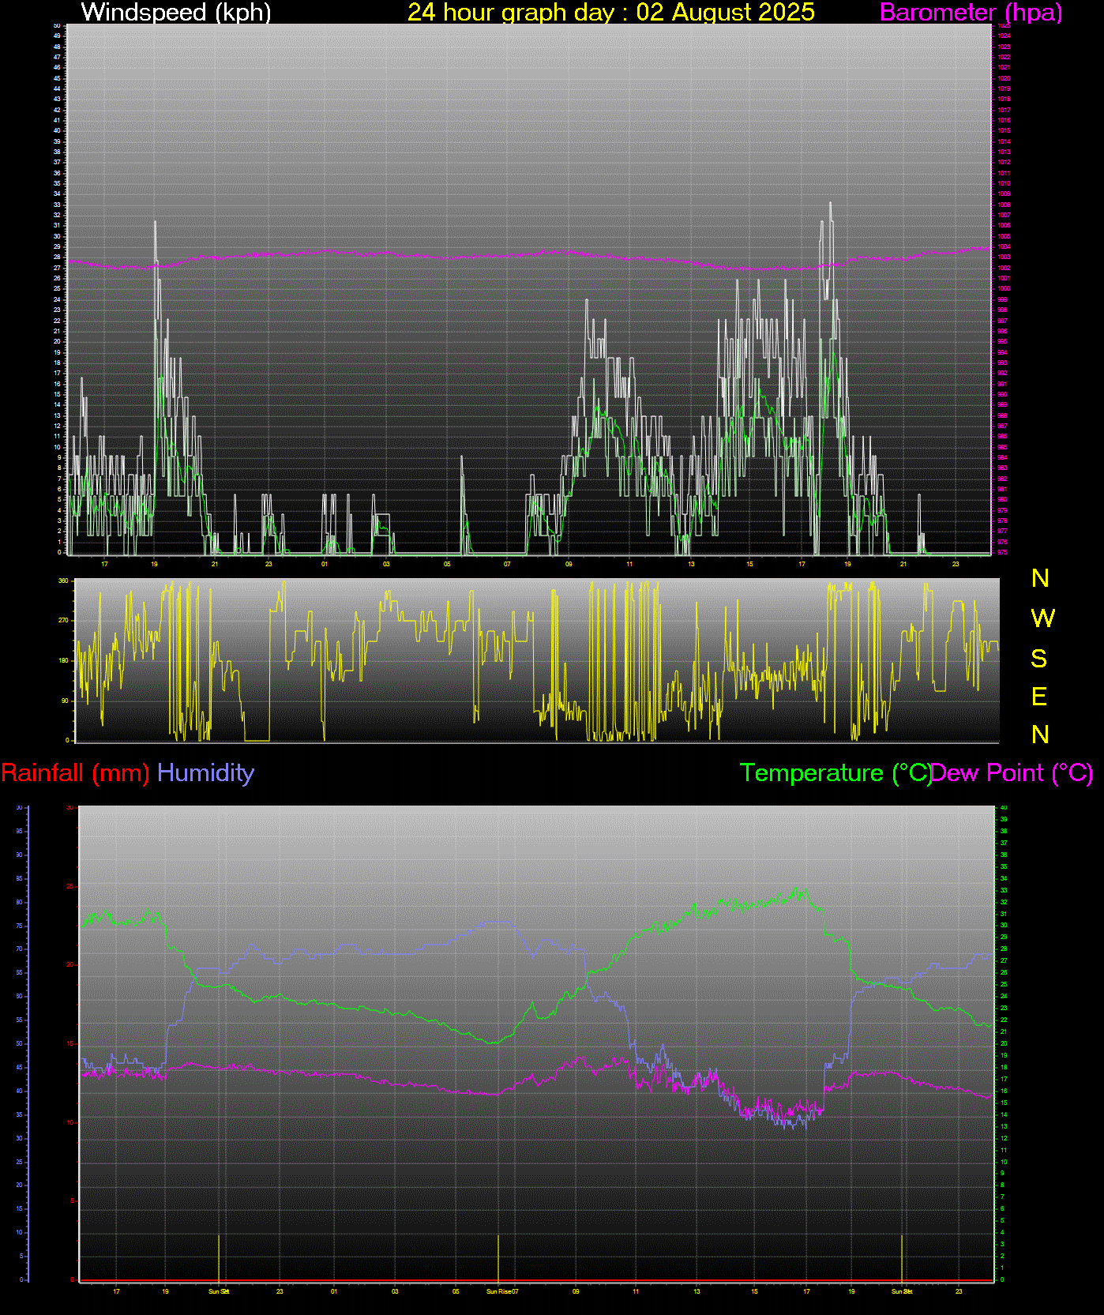Viewport: 1104px width, 1315px height.
Task: Click the 90 wind direction axis label
Action: [x=63, y=701]
